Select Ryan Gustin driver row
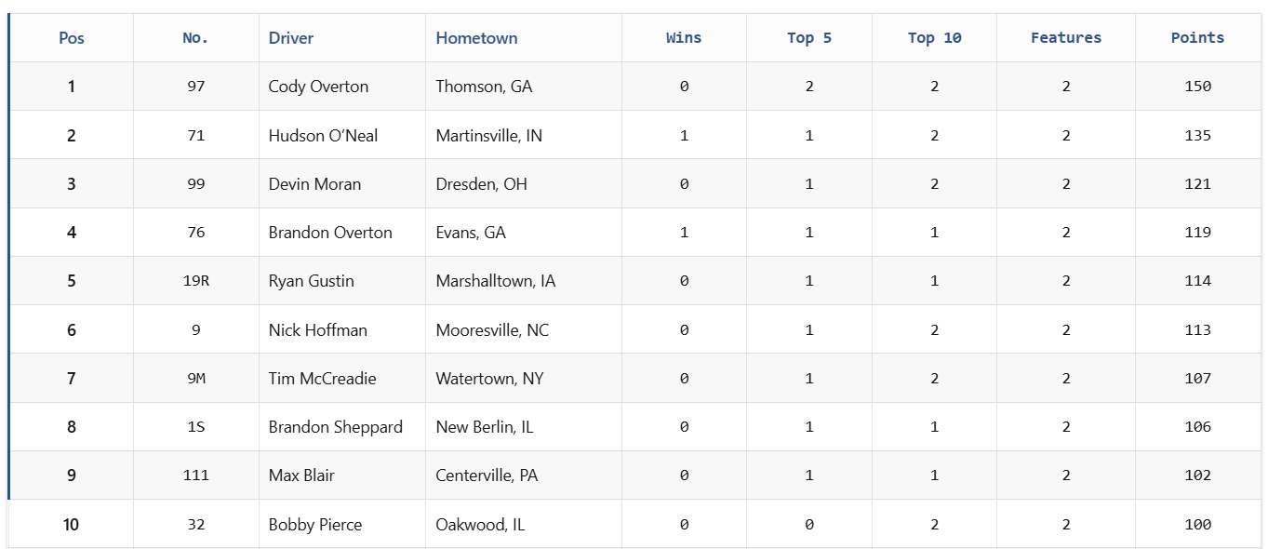This screenshot has height=549, width=1268. tap(311, 281)
